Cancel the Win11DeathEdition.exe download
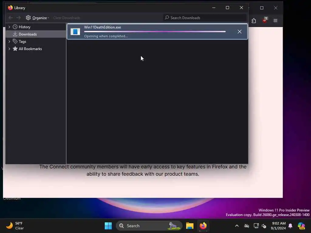 [240, 32]
